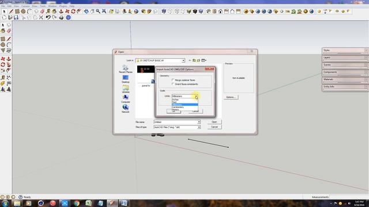Go to Network shortcut in places bar

(x=126, y=109)
